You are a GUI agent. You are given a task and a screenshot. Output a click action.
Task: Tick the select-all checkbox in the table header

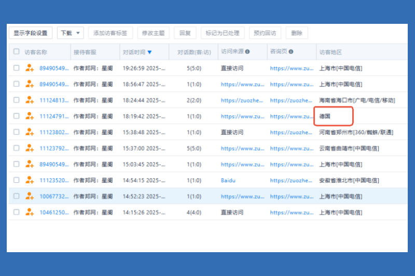tap(17, 52)
